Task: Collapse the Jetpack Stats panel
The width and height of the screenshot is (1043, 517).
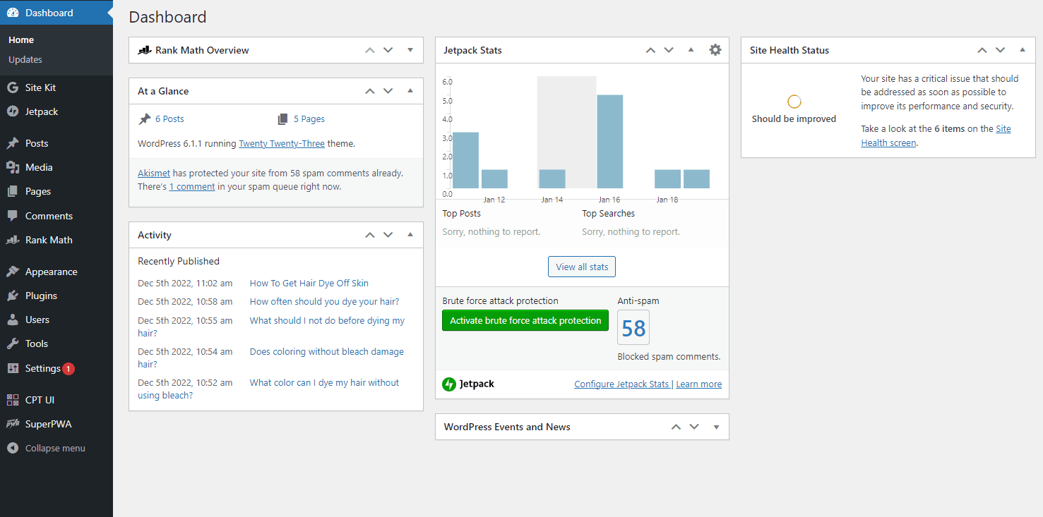Action: [691, 50]
